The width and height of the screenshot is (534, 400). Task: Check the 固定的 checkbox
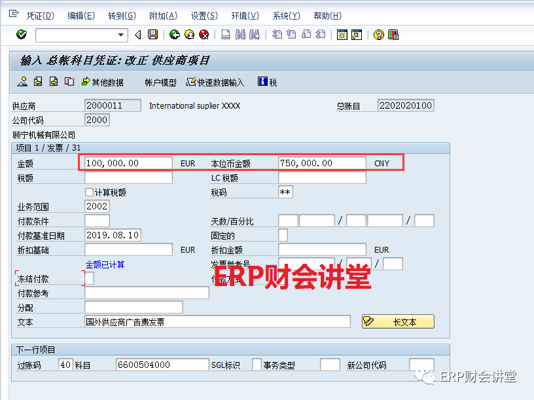(x=283, y=235)
